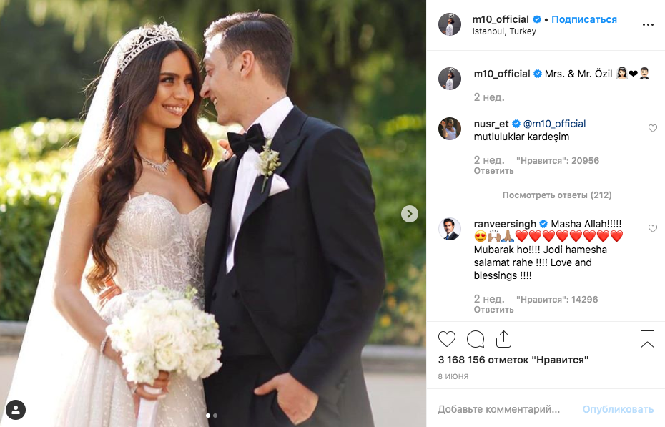Reply to ranveersingh's comment with "Ответить"
Image resolution: width=665 pixels, height=427 pixels.
[493, 310]
